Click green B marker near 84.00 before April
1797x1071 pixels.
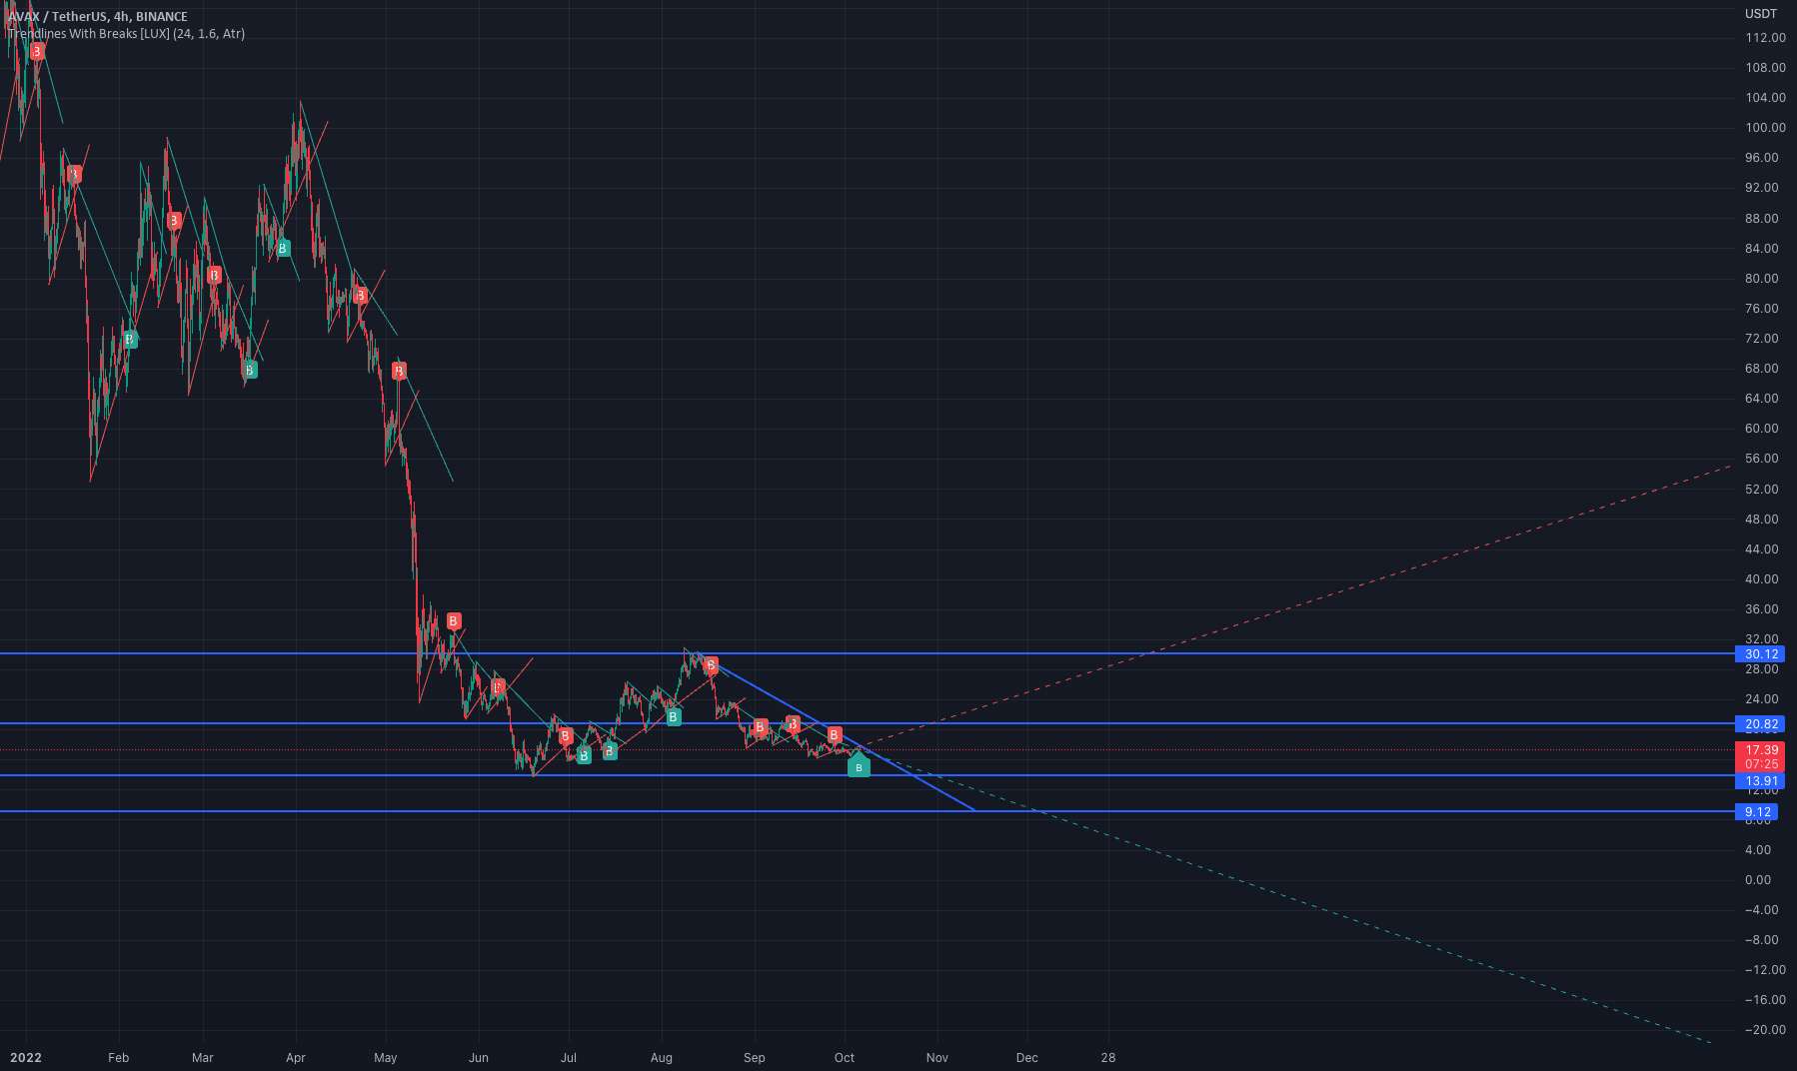click(283, 248)
